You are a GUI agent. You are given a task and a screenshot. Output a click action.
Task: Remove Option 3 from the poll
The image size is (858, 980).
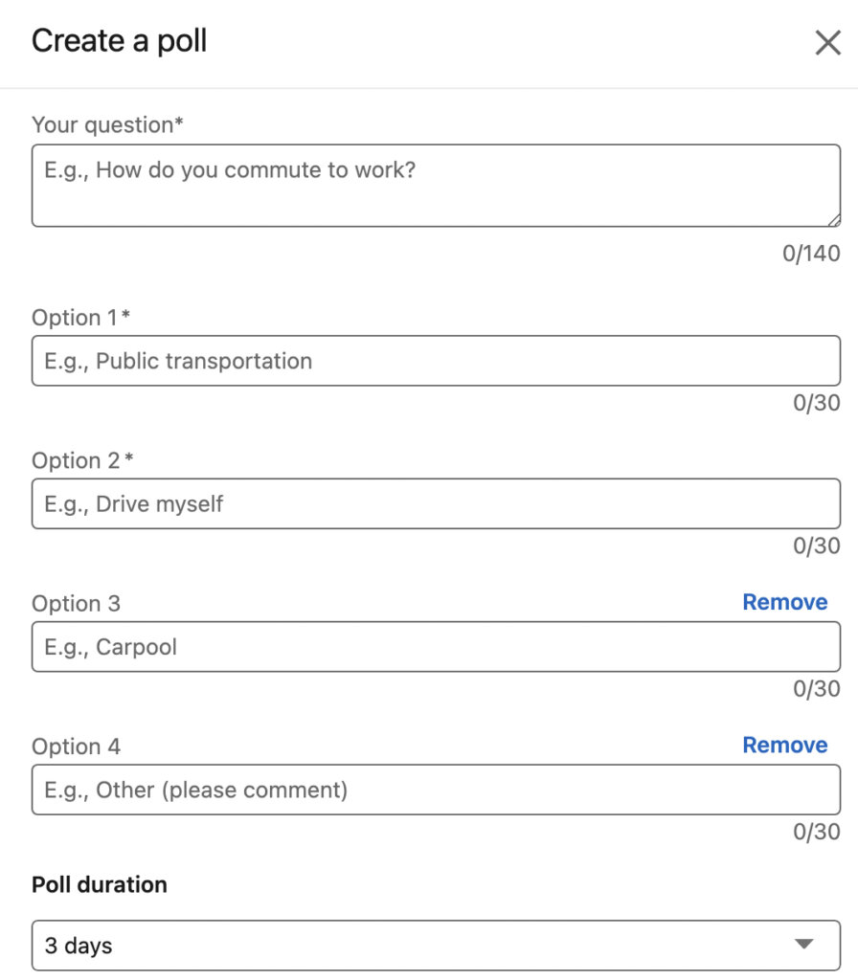pos(784,602)
